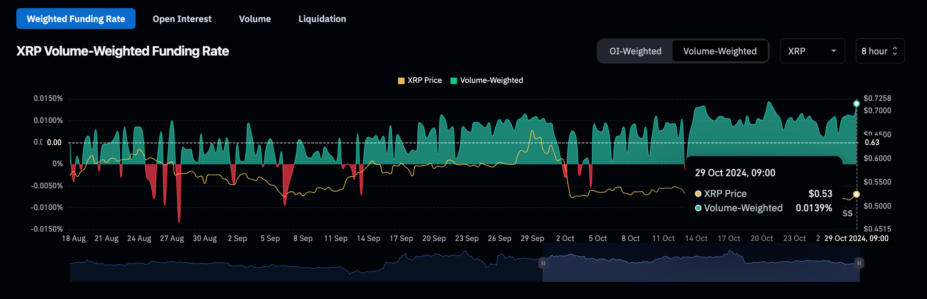Image resolution: width=927 pixels, height=299 pixels.
Task: Click the 14 Oct date label
Action: 696,239
